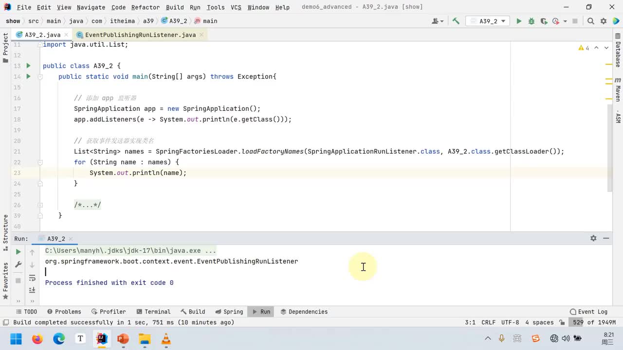Open Search Everywhere magnifier icon
Screen dimensions: 623x350
[x=590, y=21]
